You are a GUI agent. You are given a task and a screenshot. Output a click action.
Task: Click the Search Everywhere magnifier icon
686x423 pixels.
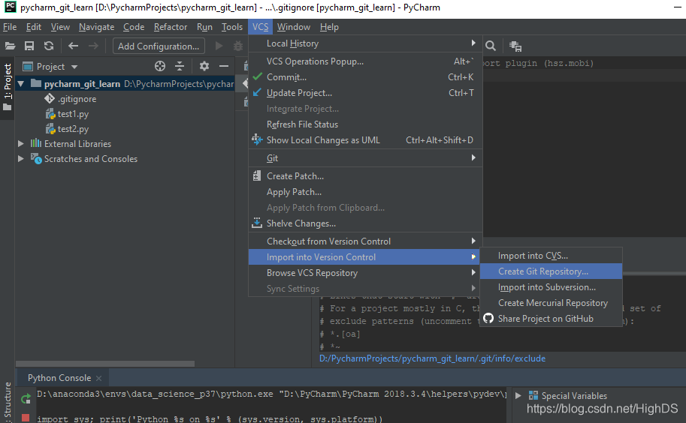tap(491, 46)
